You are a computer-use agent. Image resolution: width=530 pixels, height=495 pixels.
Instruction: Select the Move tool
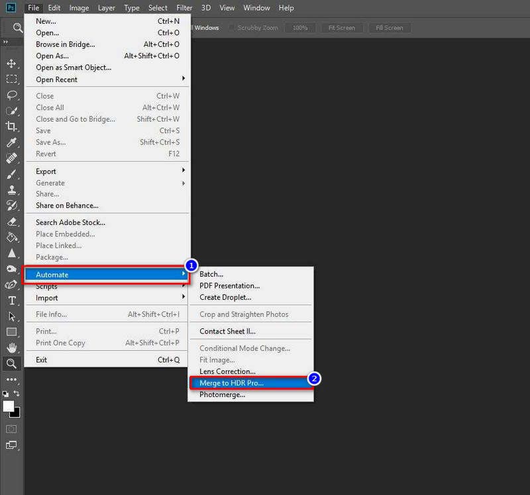[11, 64]
